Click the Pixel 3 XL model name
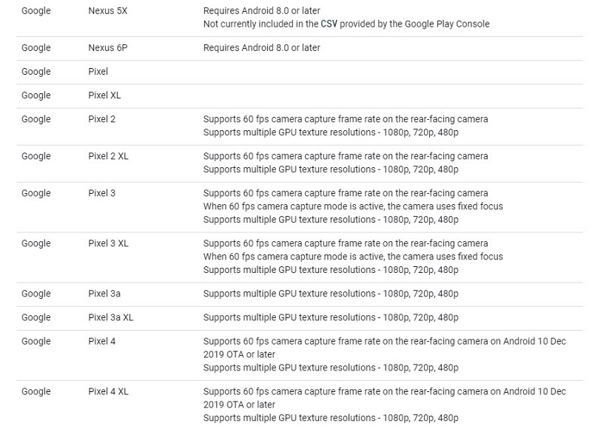Screen dimensions: 592x429 pyautogui.click(x=108, y=243)
